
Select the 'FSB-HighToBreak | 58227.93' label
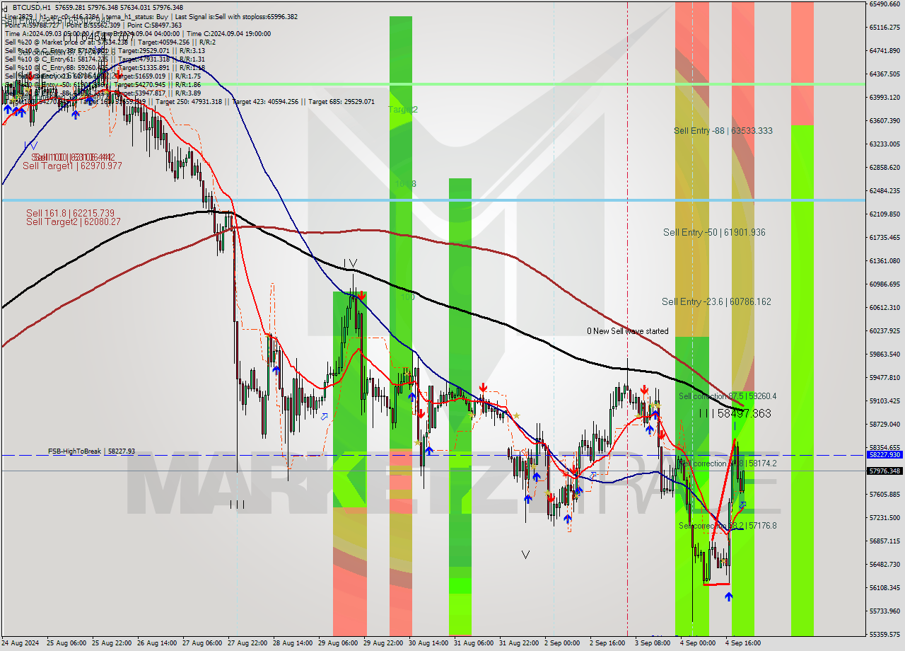[x=91, y=451]
